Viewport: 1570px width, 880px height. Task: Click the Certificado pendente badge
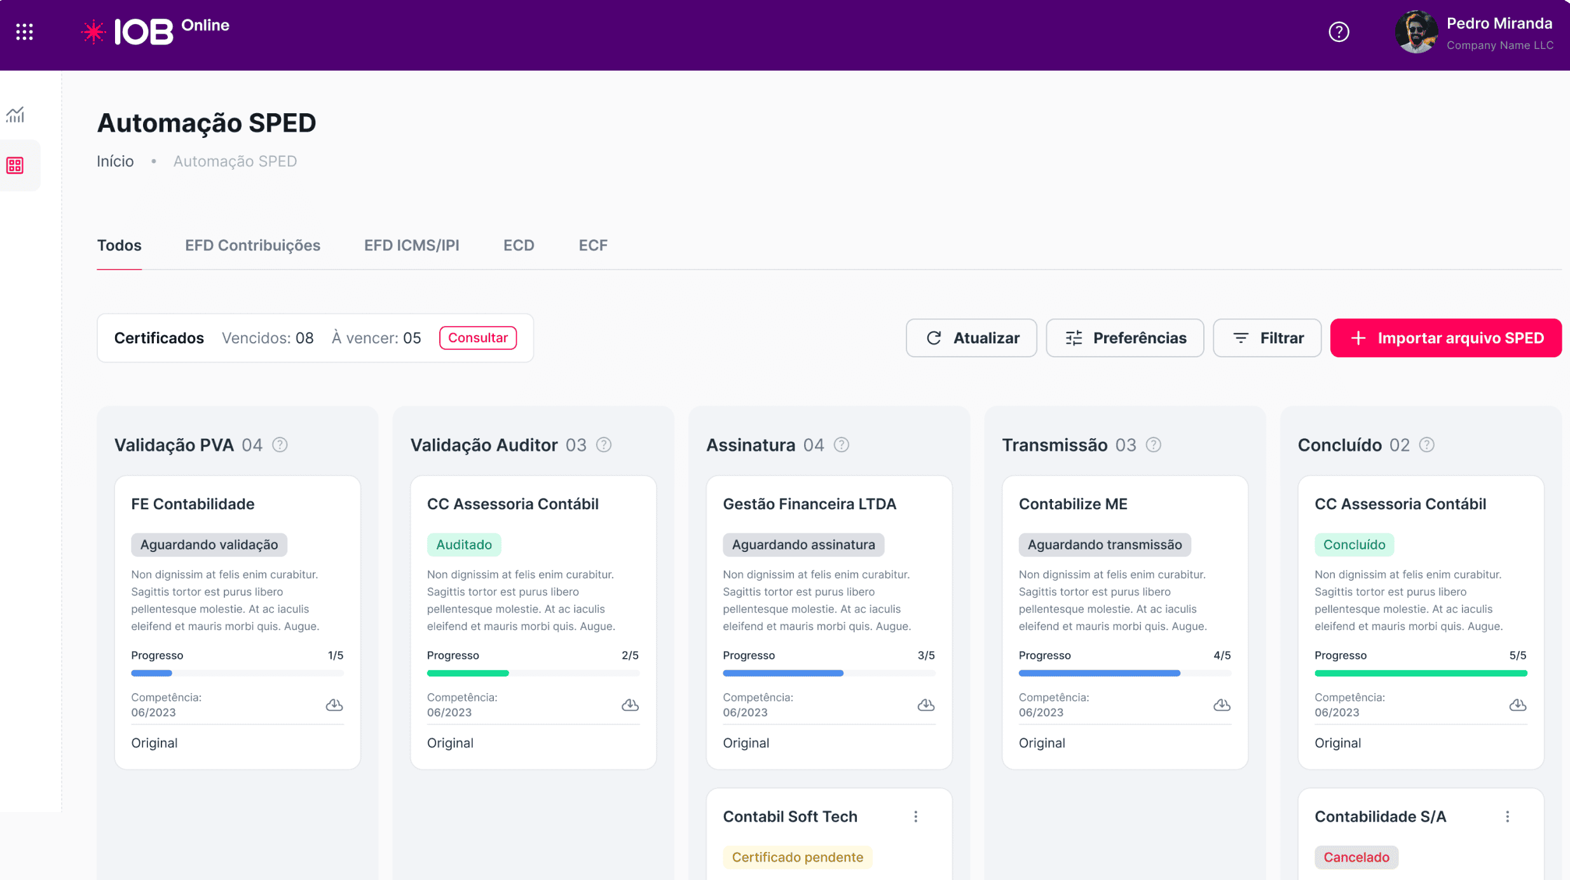pyautogui.click(x=797, y=858)
